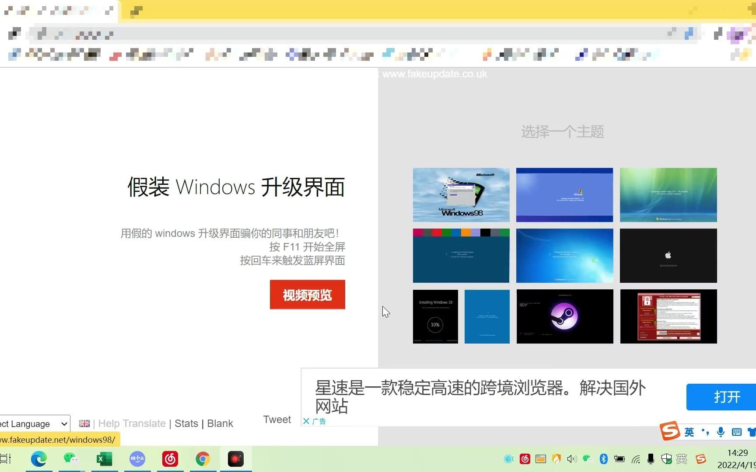Open the screen recorder taskbar icon
Viewport: 756px width, 472px height.
(x=235, y=459)
